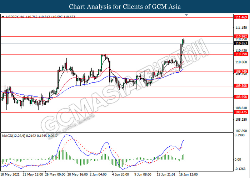Click the 13 Jun 21:01 time label
The width and height of the screenshot is (250, 178).
pos(166,174)
